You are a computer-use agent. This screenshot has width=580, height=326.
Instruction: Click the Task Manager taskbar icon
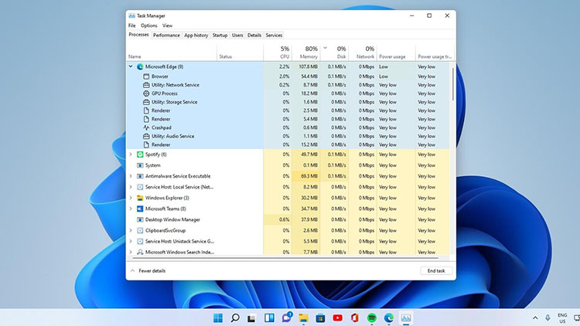(406, 318)
